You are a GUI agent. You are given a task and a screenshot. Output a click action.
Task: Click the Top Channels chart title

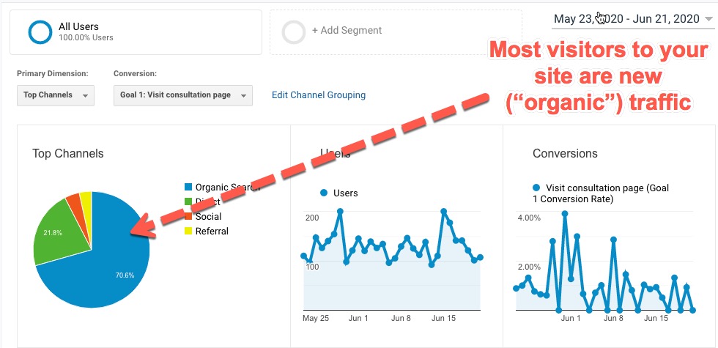click(68, 154)
